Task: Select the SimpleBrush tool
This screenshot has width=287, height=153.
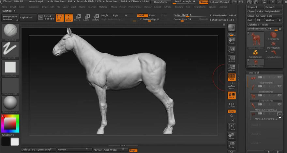Action: (255, 54)
